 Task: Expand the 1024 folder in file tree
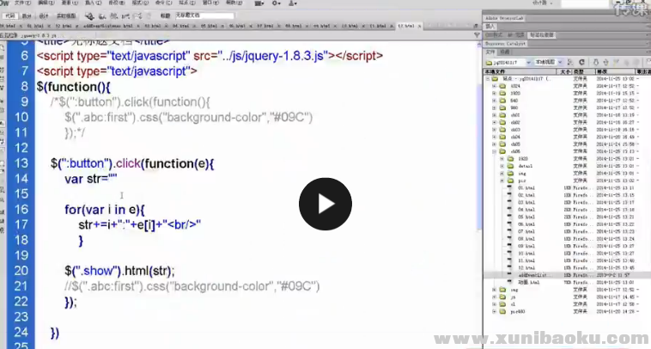pos(495,86)
